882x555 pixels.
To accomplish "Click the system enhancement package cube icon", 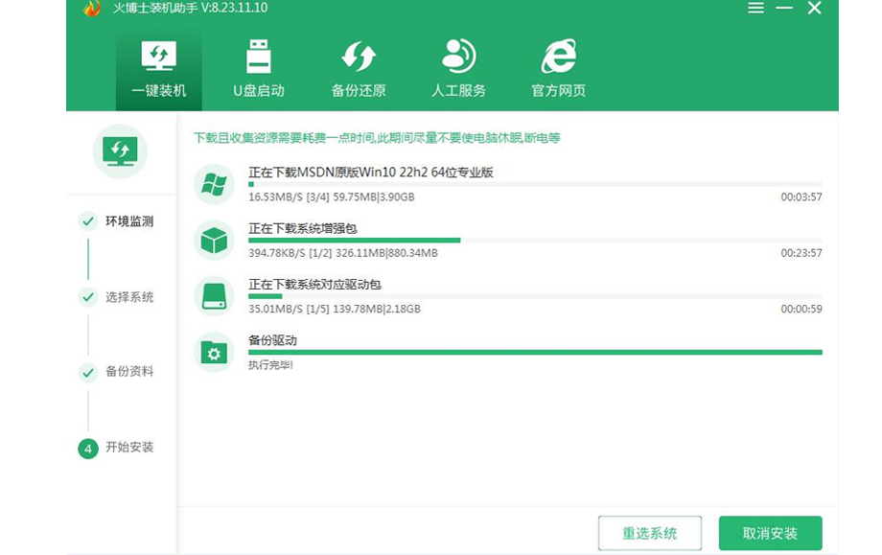I will tap(214, 241).
